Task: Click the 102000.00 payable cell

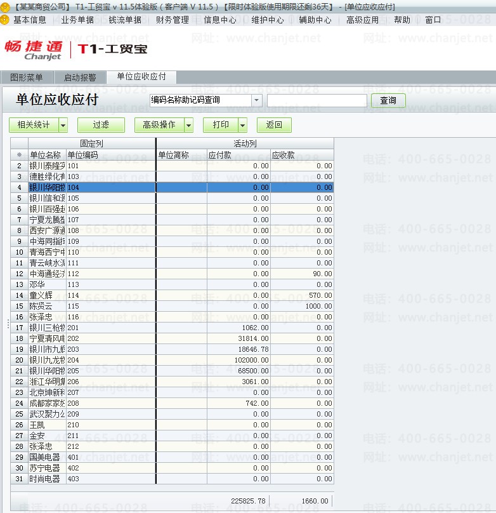Action: (239, 360)
